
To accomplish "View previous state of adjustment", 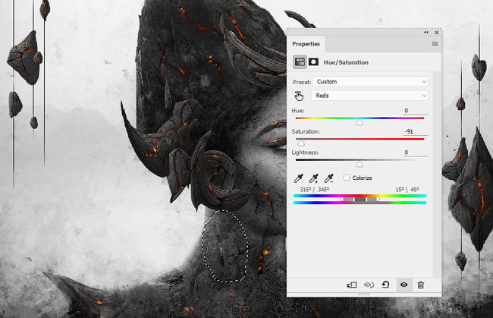I will pyautogui.click(x=369, y=285).
